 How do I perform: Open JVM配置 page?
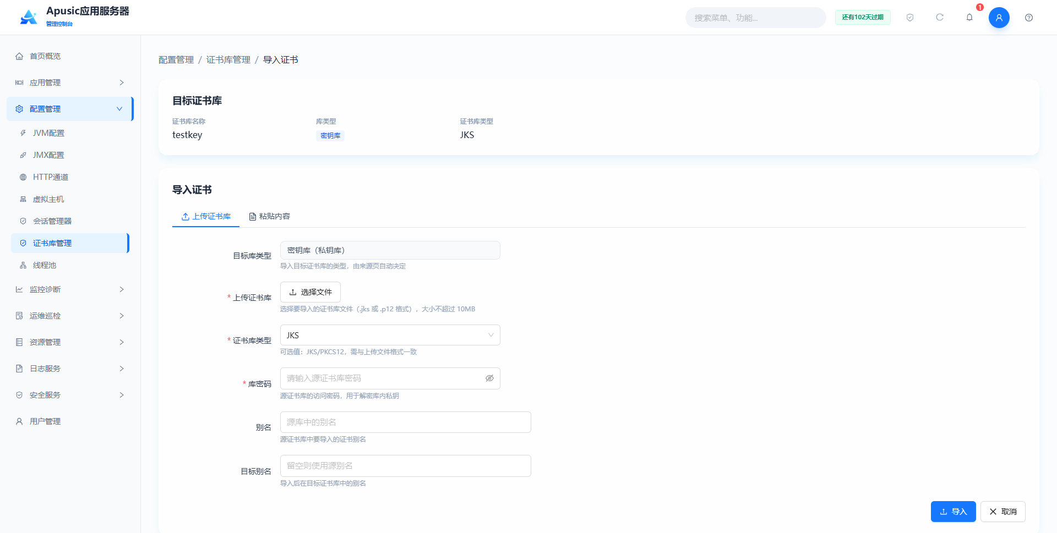(x=70, y=133)
